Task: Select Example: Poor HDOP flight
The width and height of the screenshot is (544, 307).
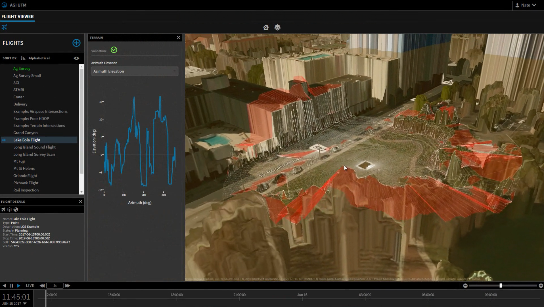Action: (31, 118)
